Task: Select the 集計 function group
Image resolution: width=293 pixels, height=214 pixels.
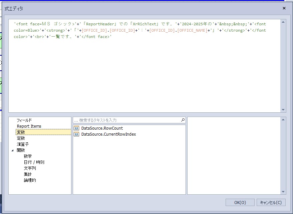Action: 28,174
